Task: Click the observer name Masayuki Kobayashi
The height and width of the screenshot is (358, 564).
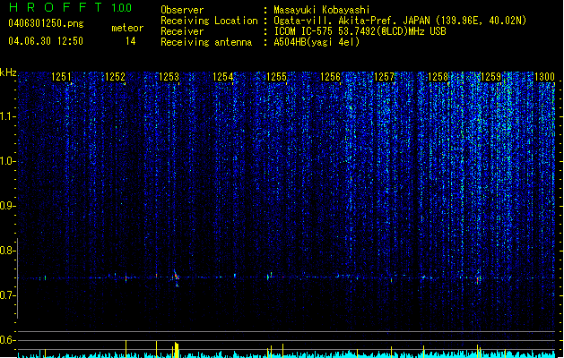Action: coord(322,10)
